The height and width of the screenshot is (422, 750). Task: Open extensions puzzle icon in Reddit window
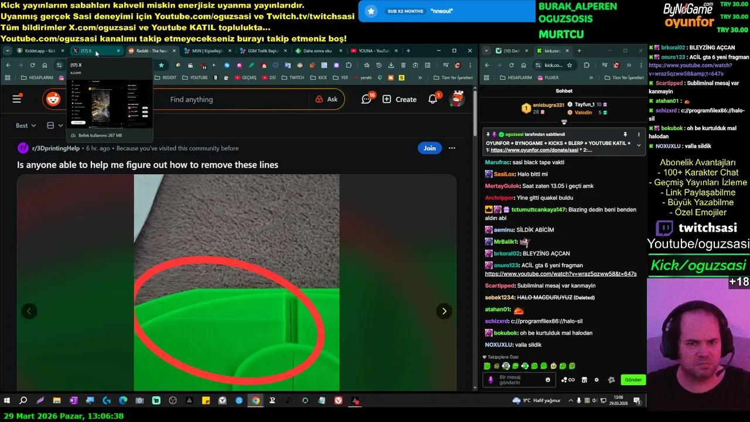click(x=349, y=65)
